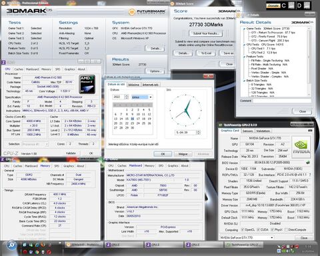Click the NVIDIA logo in GPU-Z

(x=301, y=147)
